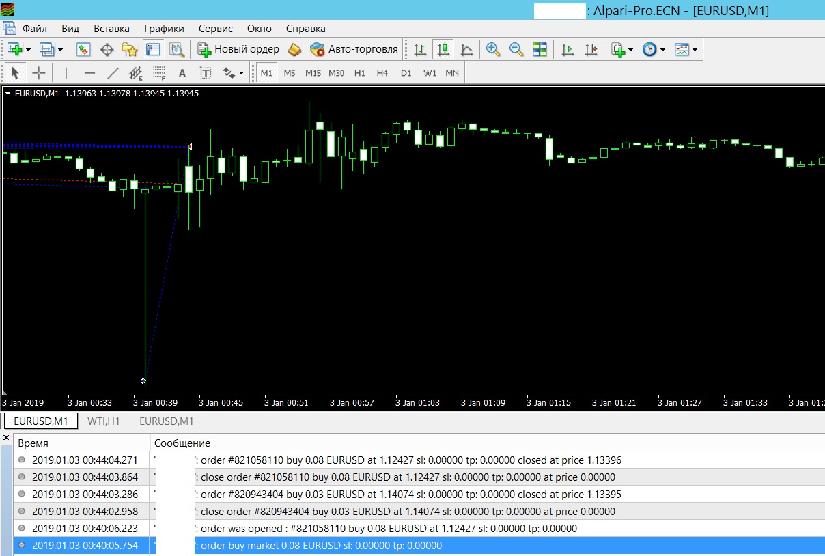Select the Vertical Line drawing tool
Image resolution: width=825 pixels, height=556 pixels.
pyautogui.click(x=66, y=72)
